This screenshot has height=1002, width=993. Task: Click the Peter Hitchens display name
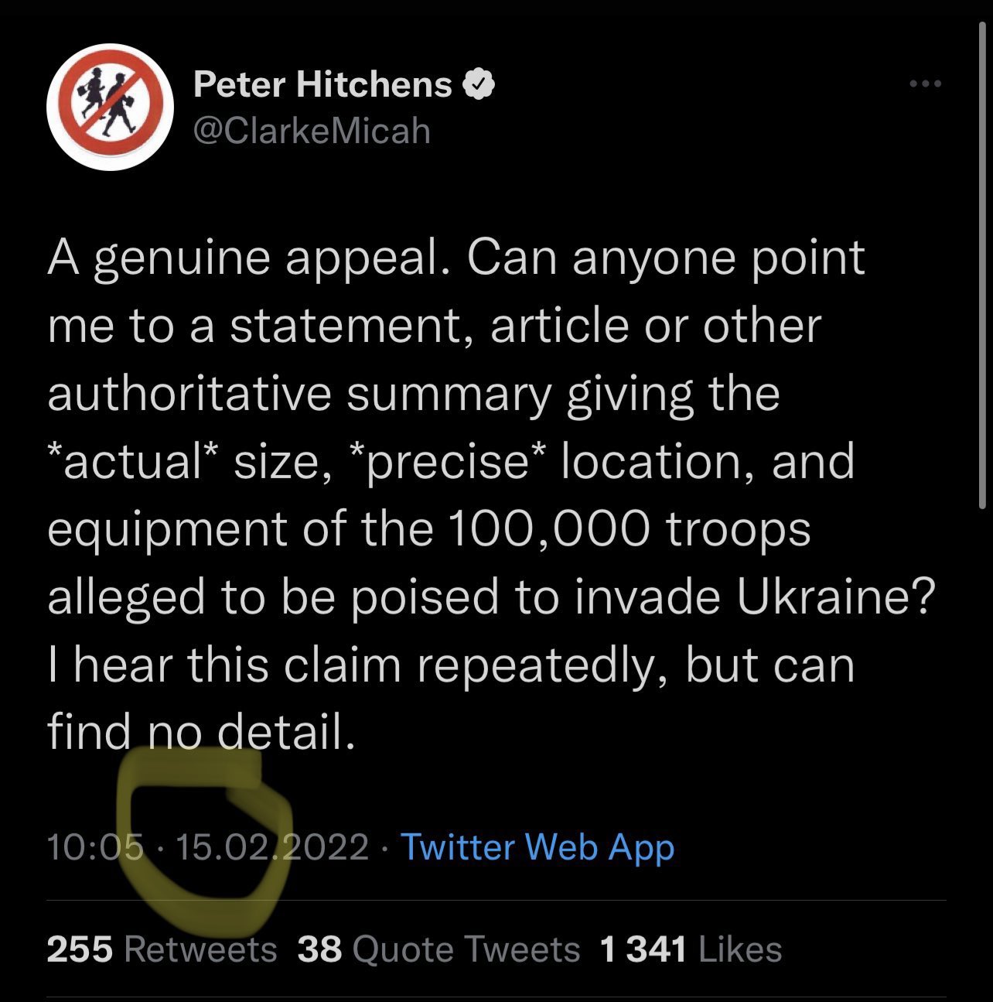pyautogui.click(x=322, y=84)
